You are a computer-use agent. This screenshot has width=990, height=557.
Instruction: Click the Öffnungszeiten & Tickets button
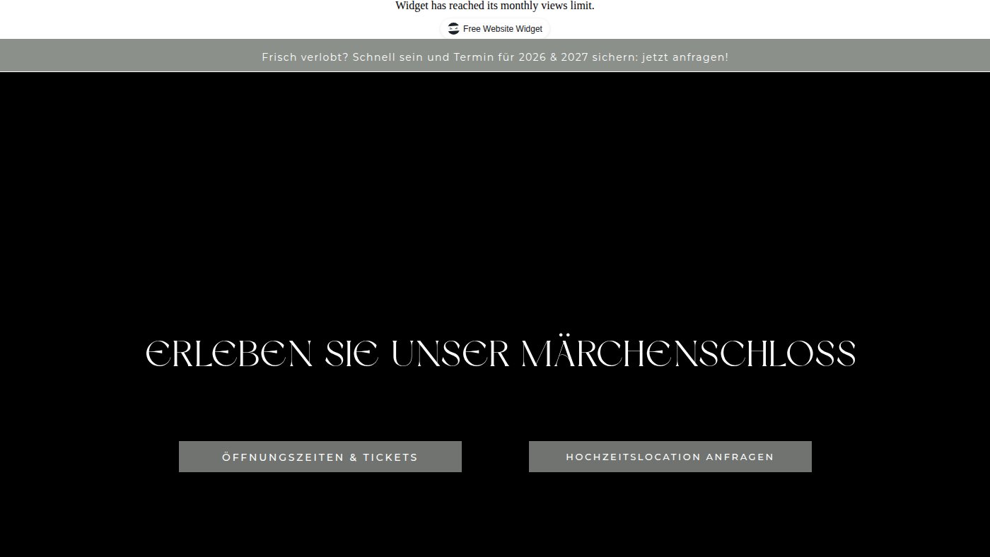click(320, 457)
